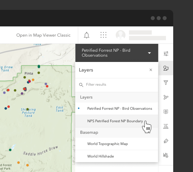Open Properties sliders icon in sidebar
Screen dimensions: 193x172
tap(166, 54)
